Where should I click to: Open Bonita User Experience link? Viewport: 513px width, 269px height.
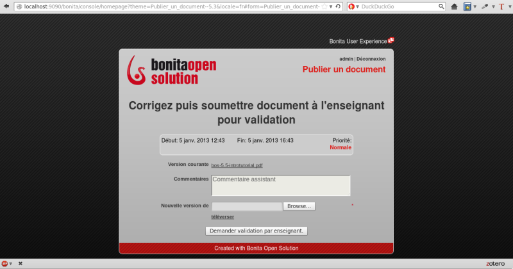[358, 41]
